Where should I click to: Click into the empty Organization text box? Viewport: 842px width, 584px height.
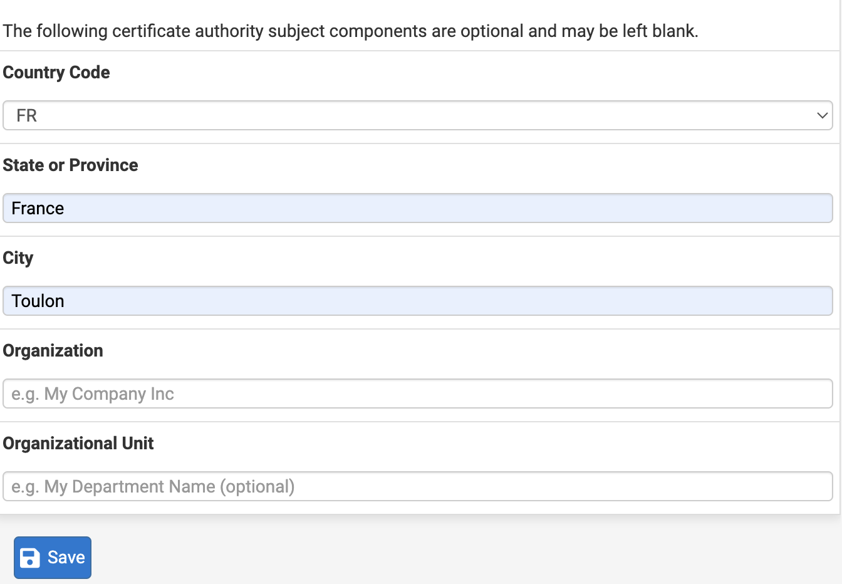[418, 394]
